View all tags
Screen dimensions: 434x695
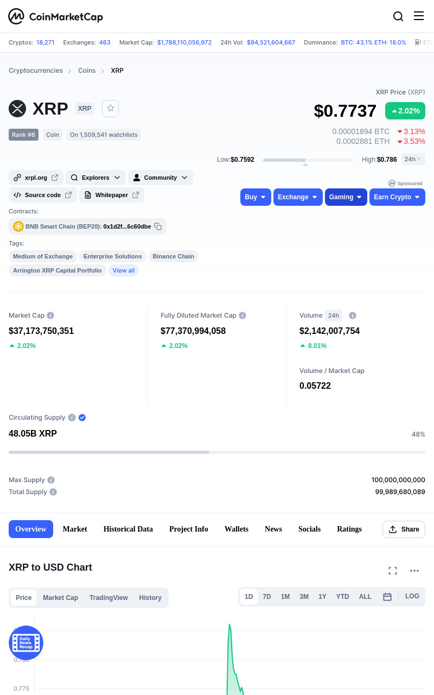tap(124, 270)
